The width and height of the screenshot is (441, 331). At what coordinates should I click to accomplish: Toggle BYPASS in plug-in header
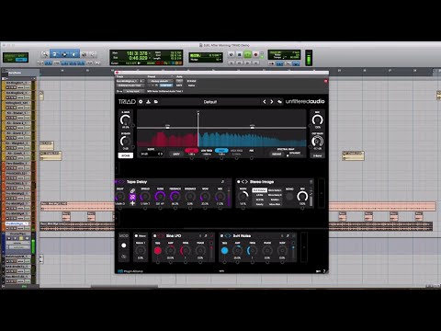[x=191, y=81]
